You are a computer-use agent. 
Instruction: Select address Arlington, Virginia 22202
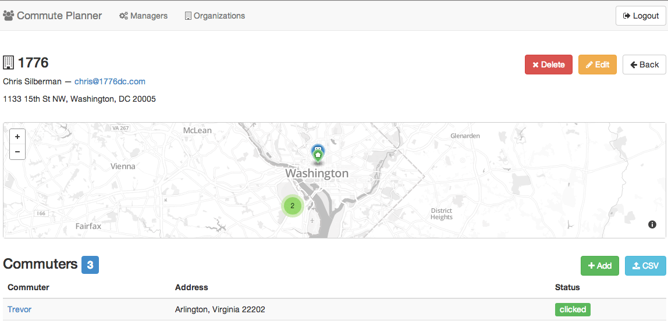(220, 309)
